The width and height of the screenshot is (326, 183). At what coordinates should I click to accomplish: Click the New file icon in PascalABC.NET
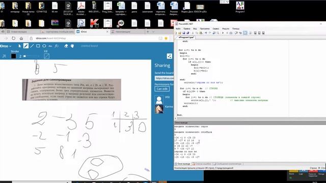[176, 33]
